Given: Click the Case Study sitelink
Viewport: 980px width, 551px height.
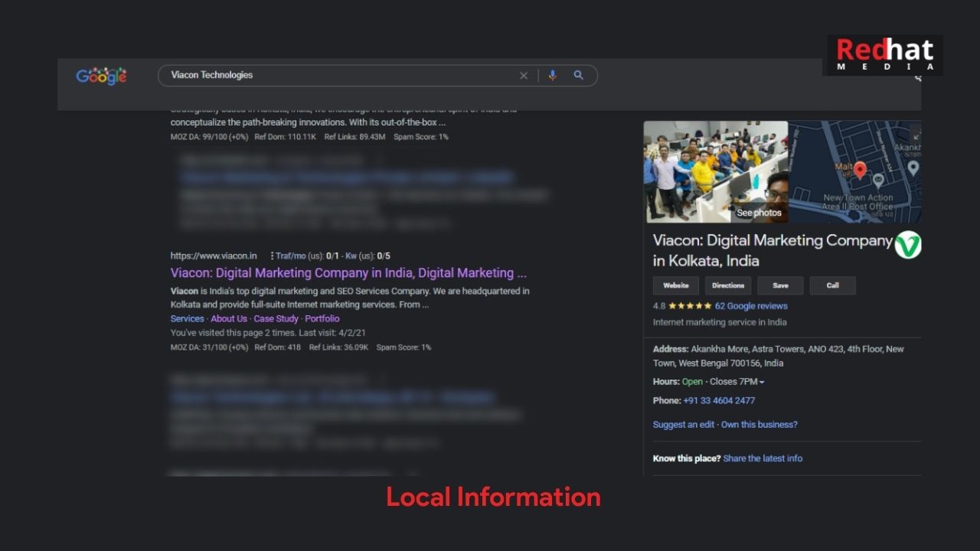Looking at the screenshot, I should click(x=276, y=318).
